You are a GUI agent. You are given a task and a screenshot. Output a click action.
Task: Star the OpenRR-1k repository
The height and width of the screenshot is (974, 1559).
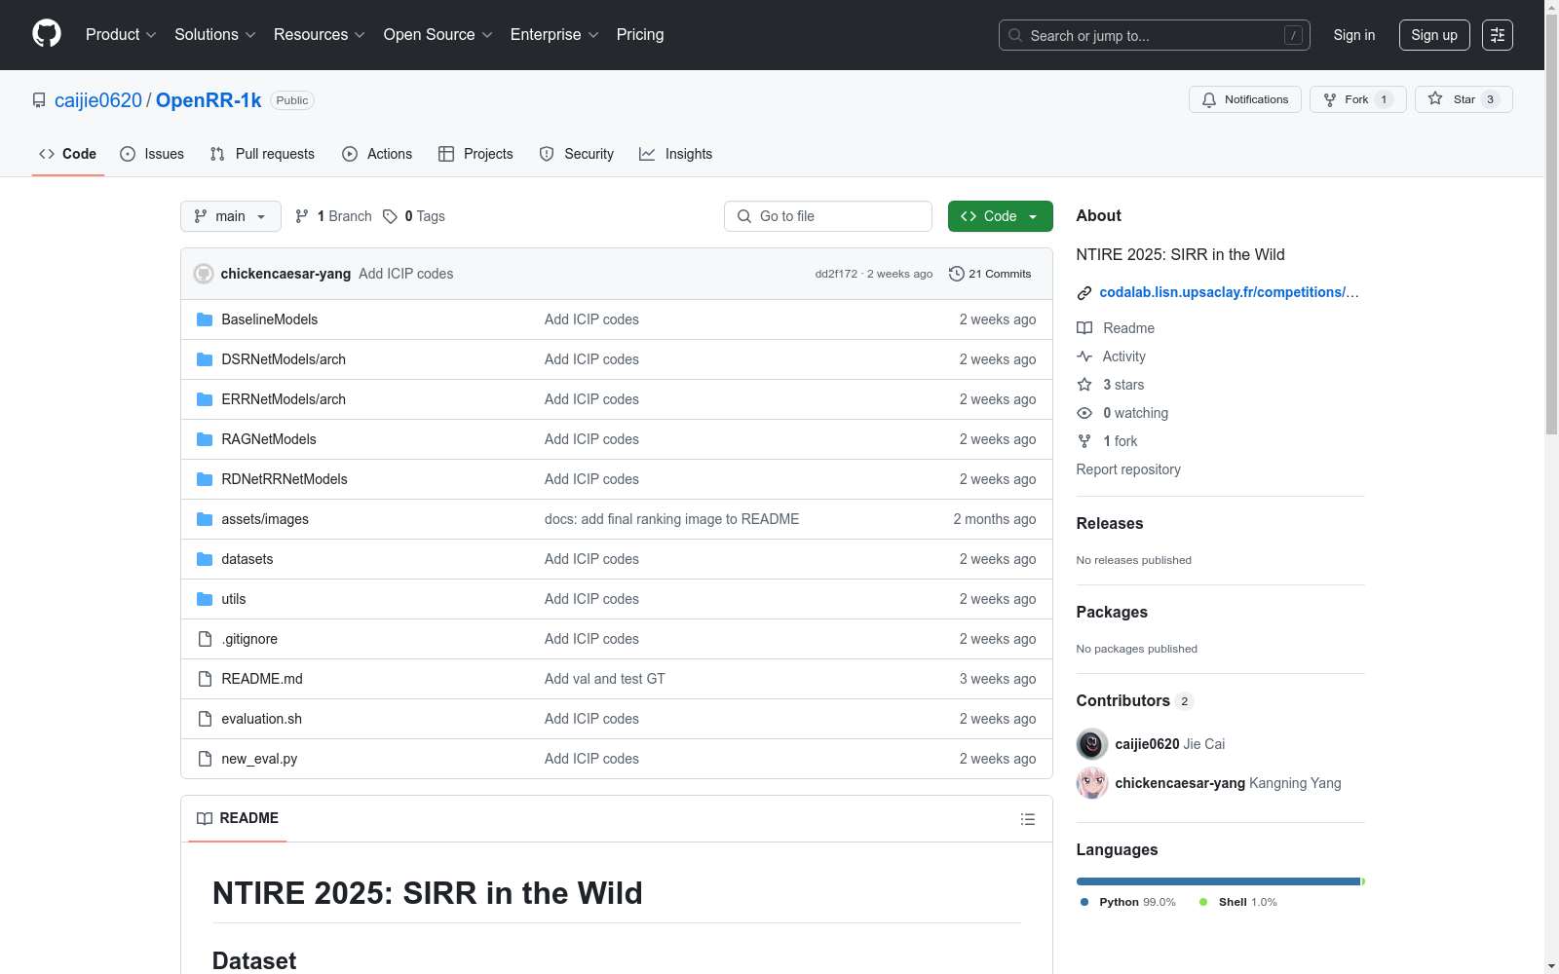1464,99
